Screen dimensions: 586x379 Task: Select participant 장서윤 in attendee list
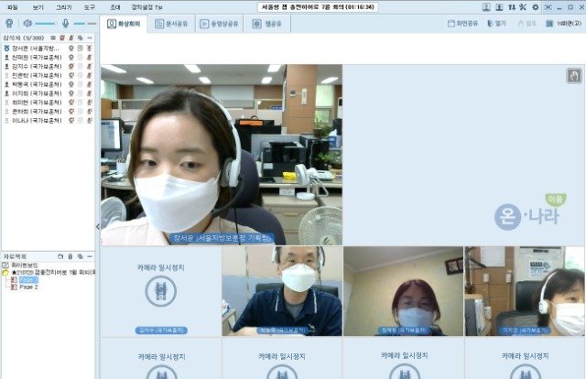[37, 48]
